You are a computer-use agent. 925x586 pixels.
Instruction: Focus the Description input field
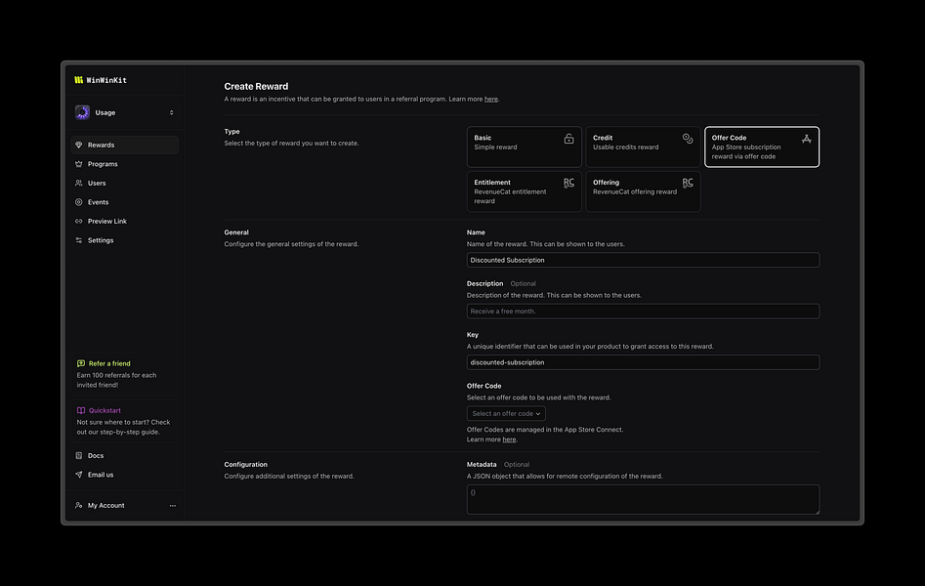[x=643, y=311]
